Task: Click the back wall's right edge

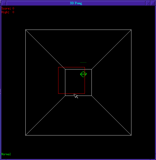Action: coord(92,82)
